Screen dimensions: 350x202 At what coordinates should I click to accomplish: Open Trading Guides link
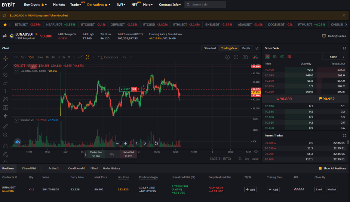pos(334,36)
